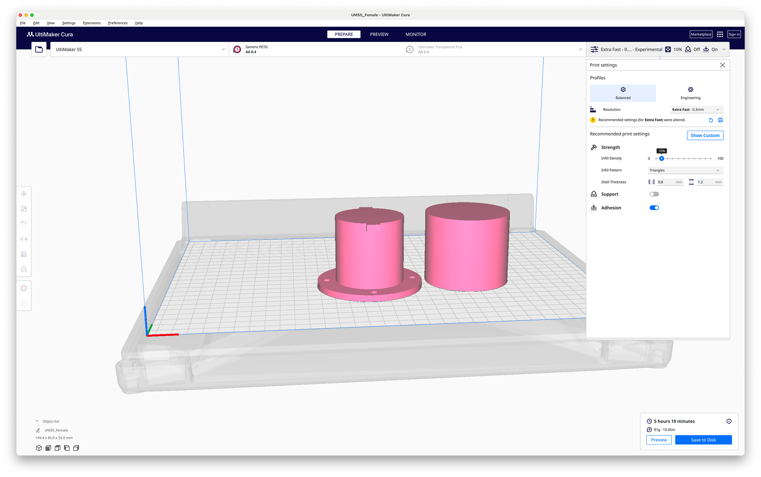Open the File menu
The width and height of the screenshot is (761, 477).
tap(23, 23)
